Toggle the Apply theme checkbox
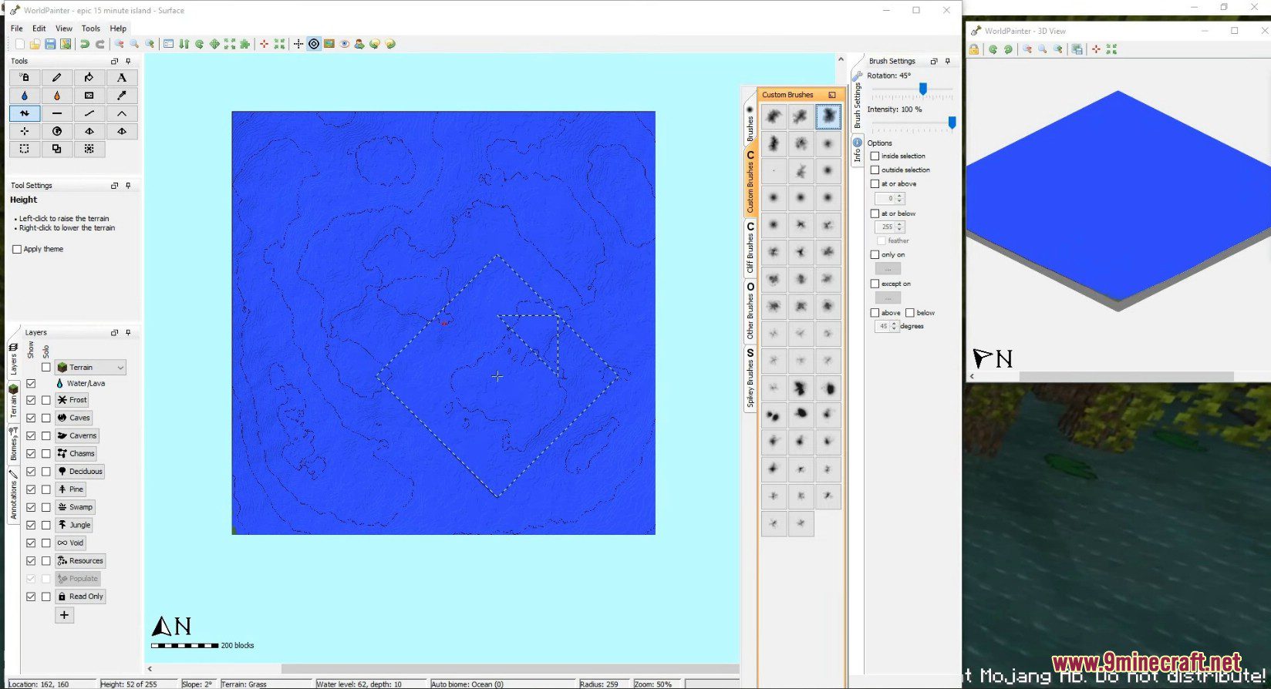The image size is (1271, 689). tap(17, 250)
